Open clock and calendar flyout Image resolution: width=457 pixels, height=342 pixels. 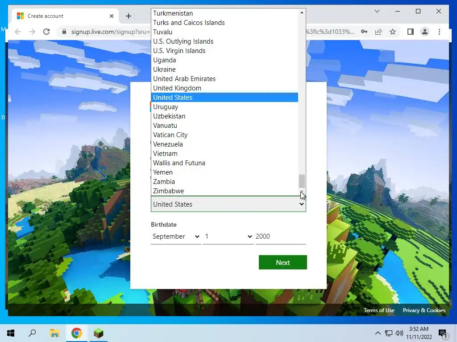click(x=419, y=333)
